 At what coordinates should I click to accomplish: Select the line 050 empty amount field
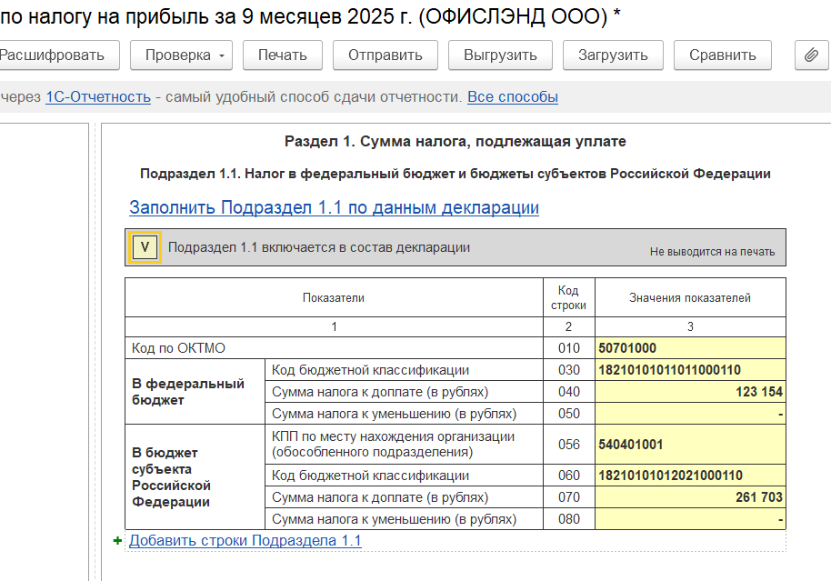(x=690, y=414)
